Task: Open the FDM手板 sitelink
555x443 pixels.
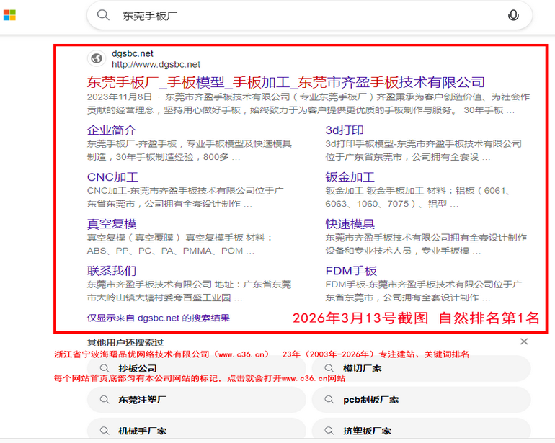Action: [351, 270]
